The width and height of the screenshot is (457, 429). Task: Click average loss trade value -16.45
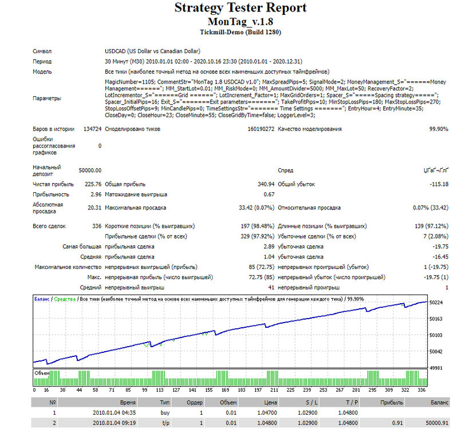coord(440,257)
